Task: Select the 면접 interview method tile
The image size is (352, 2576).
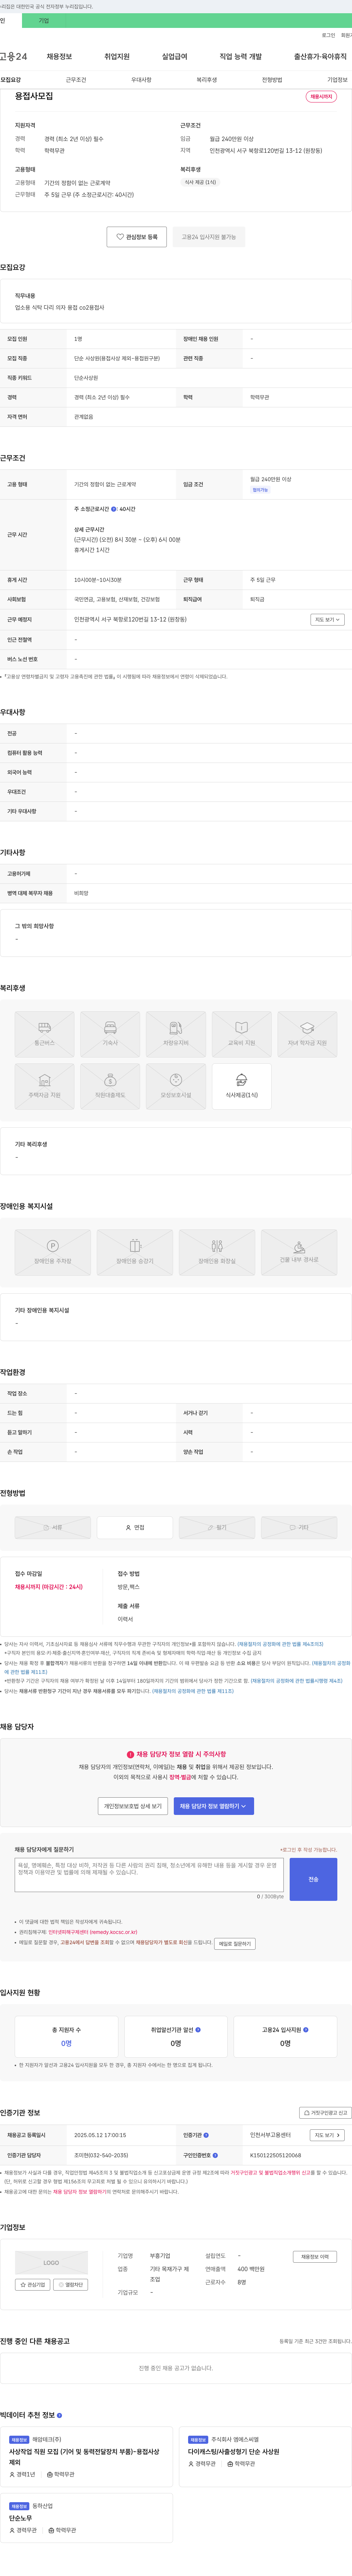Action: coord(135,1527)
